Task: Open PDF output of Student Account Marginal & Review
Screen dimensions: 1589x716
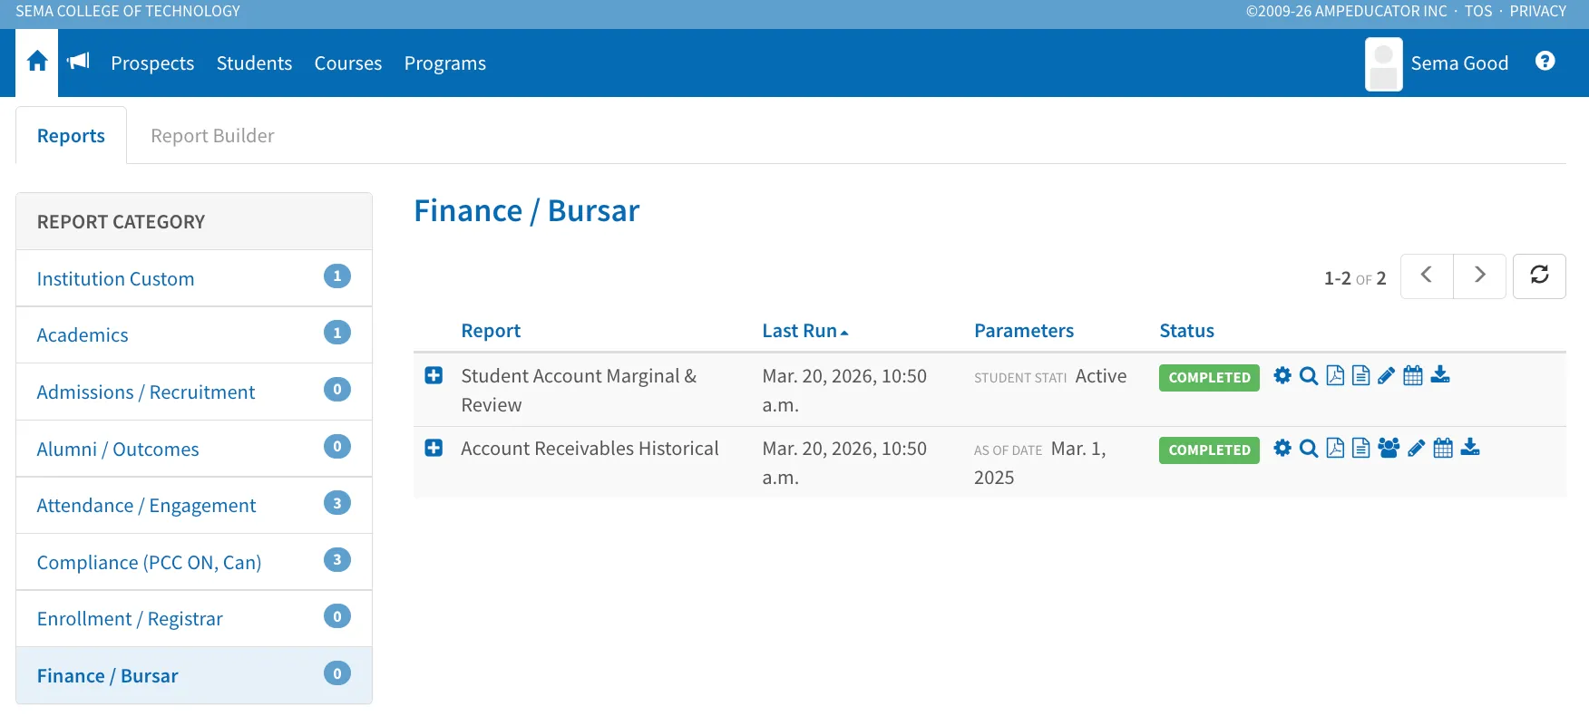Action: point(1335,375)
